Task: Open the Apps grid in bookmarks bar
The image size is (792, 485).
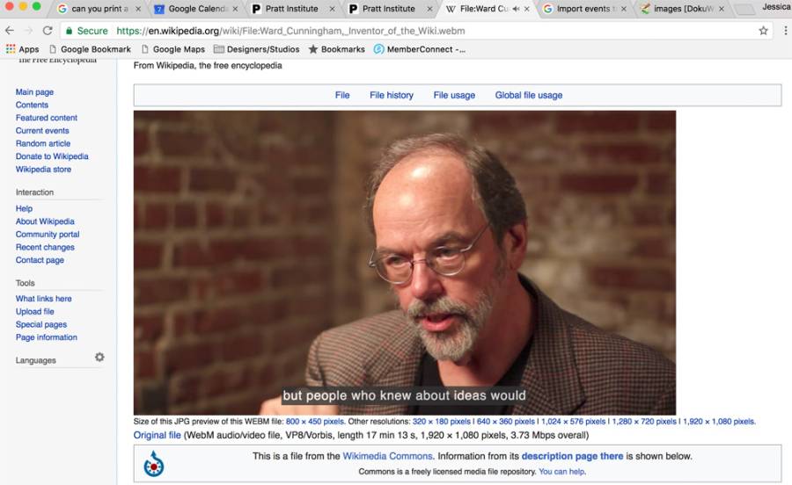Action: [22, 49]
